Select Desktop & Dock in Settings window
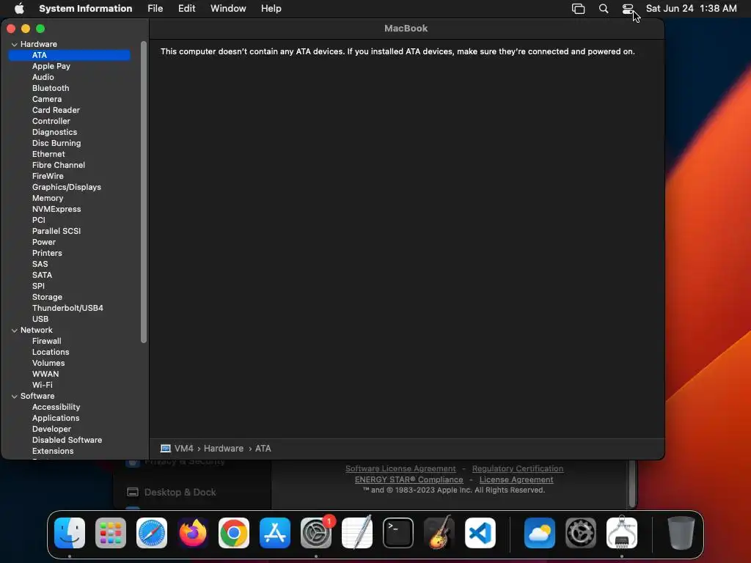Screen dimensions: 751x563 click(x=180, y=492)
